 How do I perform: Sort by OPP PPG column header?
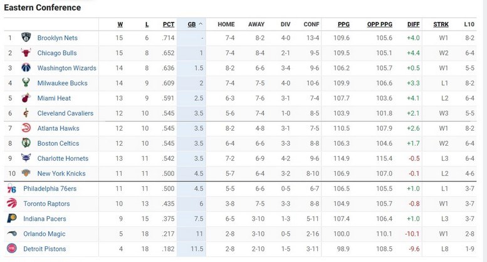(379, 24)
